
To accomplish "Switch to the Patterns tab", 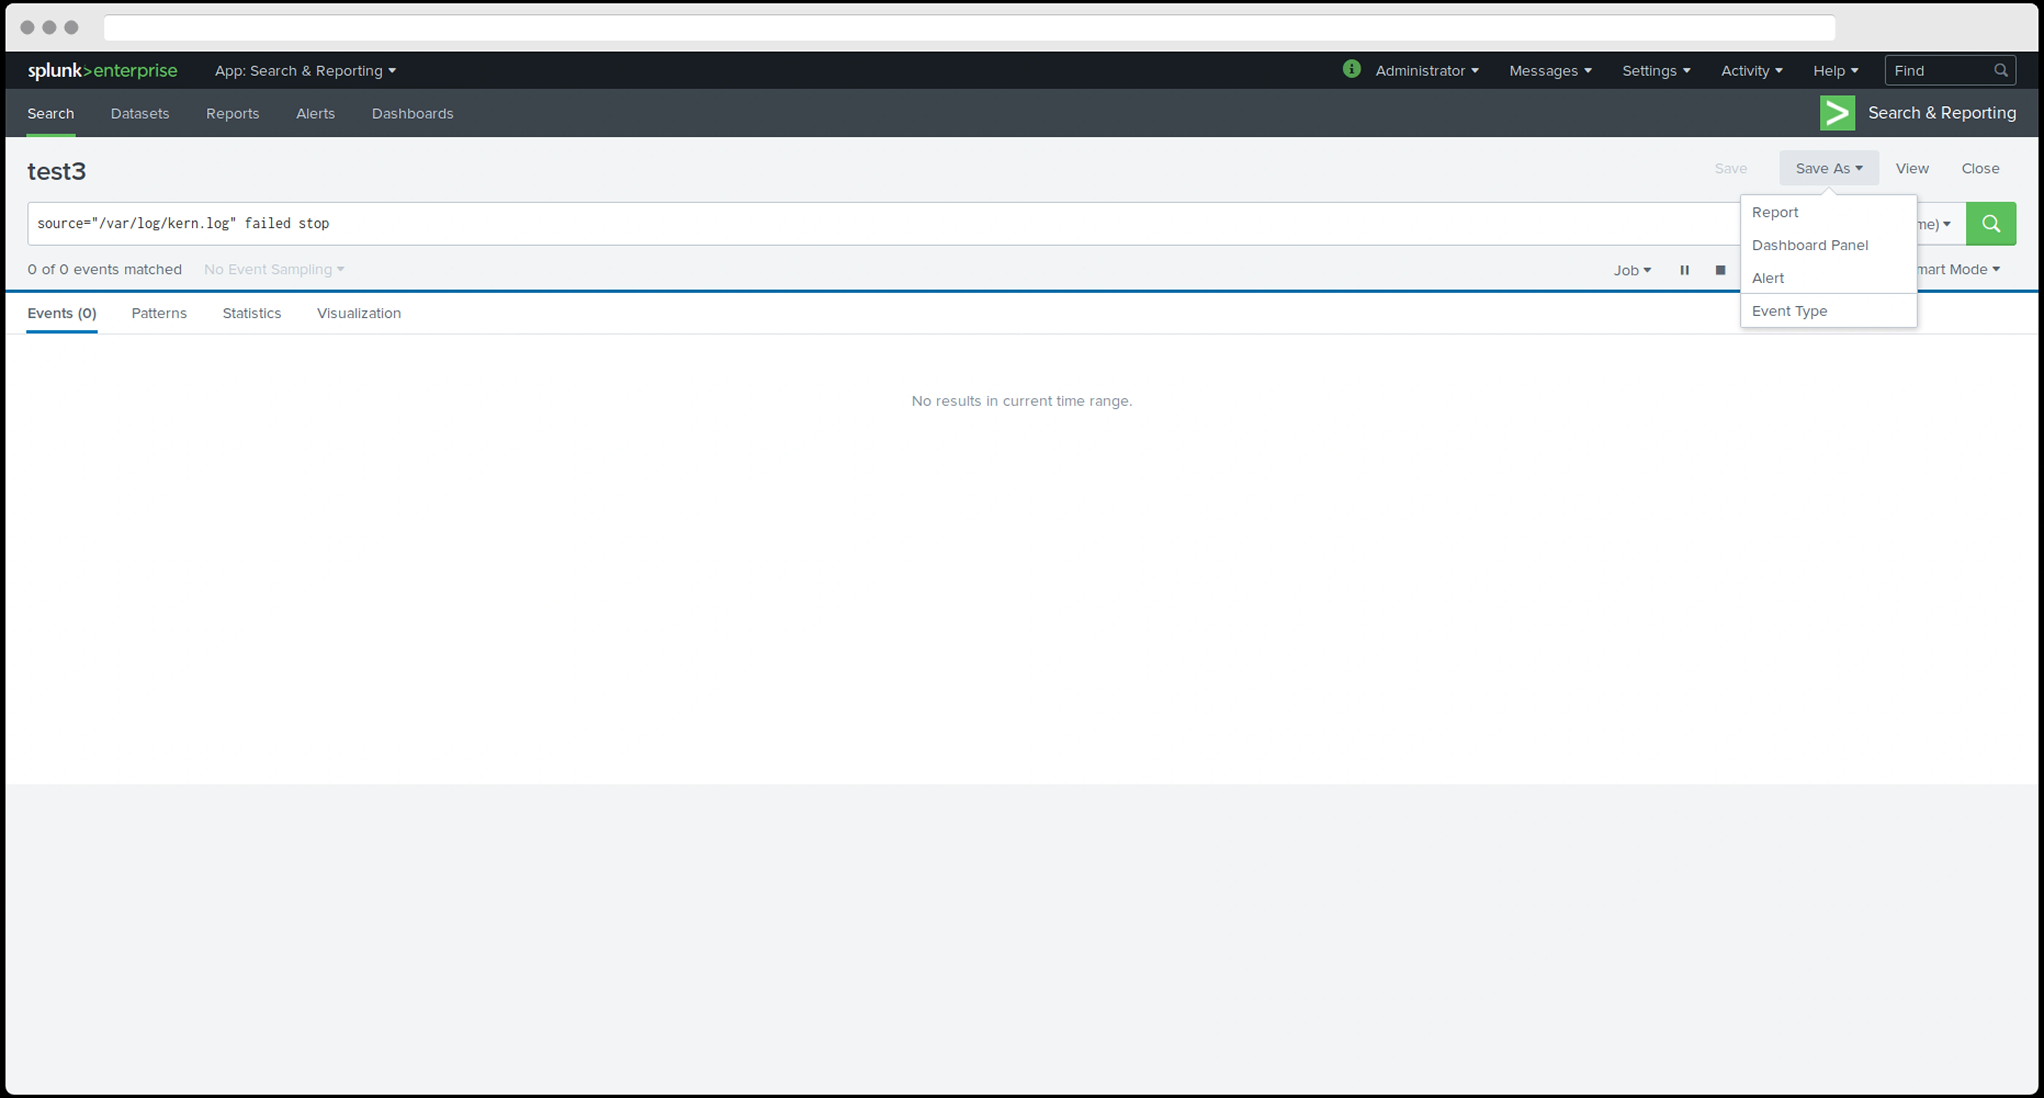I will point(159,313).
